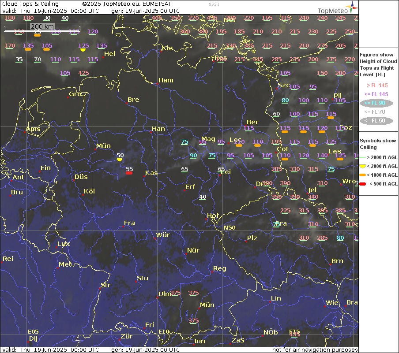
Task: Click the 'E05' longitude grid label
Action: click(x=33, y=332)
